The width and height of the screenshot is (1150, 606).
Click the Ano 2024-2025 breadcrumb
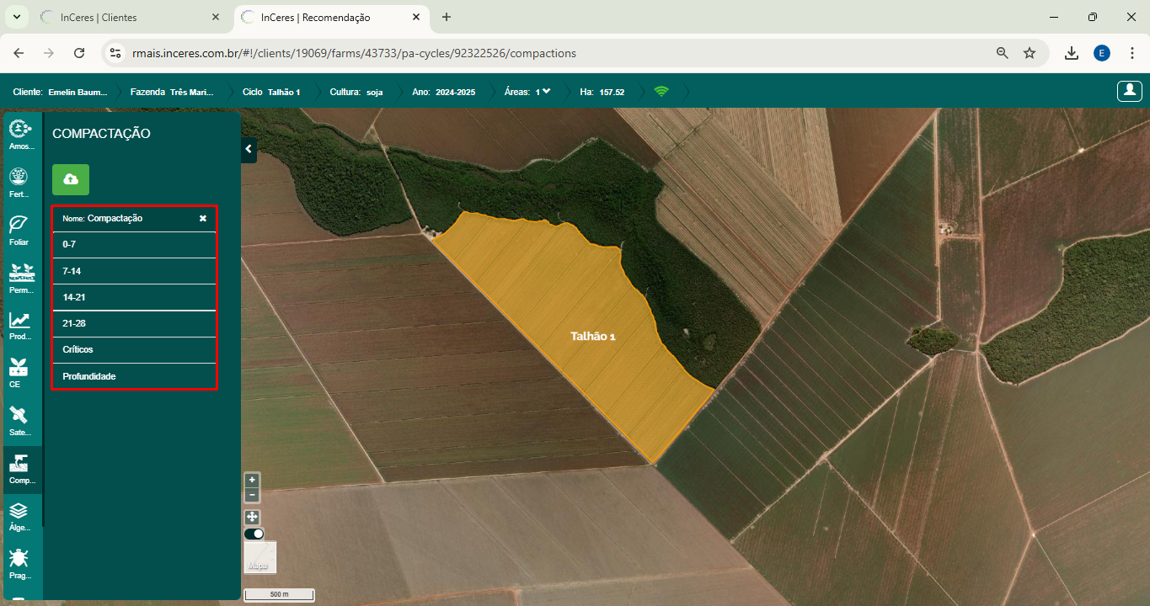click(443, 92)
